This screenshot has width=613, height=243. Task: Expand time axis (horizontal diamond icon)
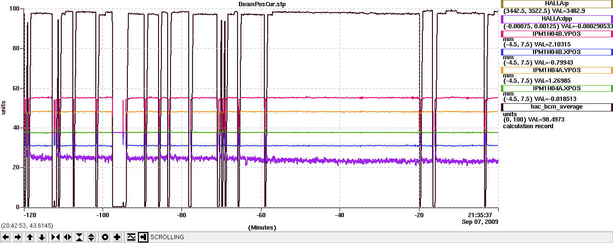pos(68,237)
